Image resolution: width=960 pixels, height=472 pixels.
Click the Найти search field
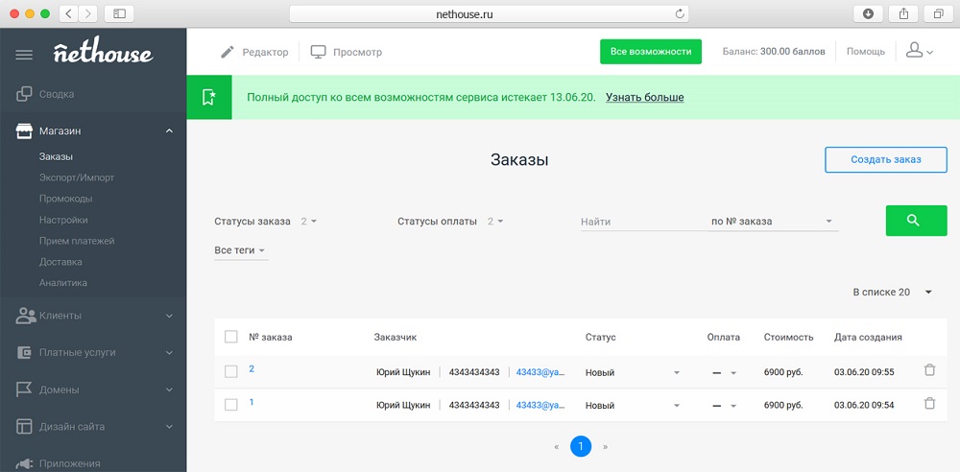[x=643, y=222]
